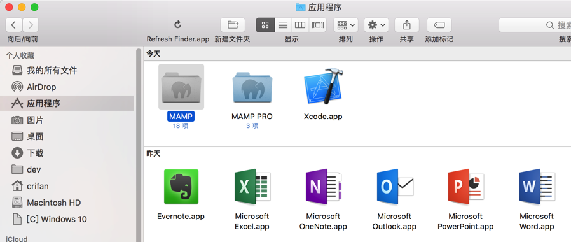Click the add tags button

(x=439, y=25)
